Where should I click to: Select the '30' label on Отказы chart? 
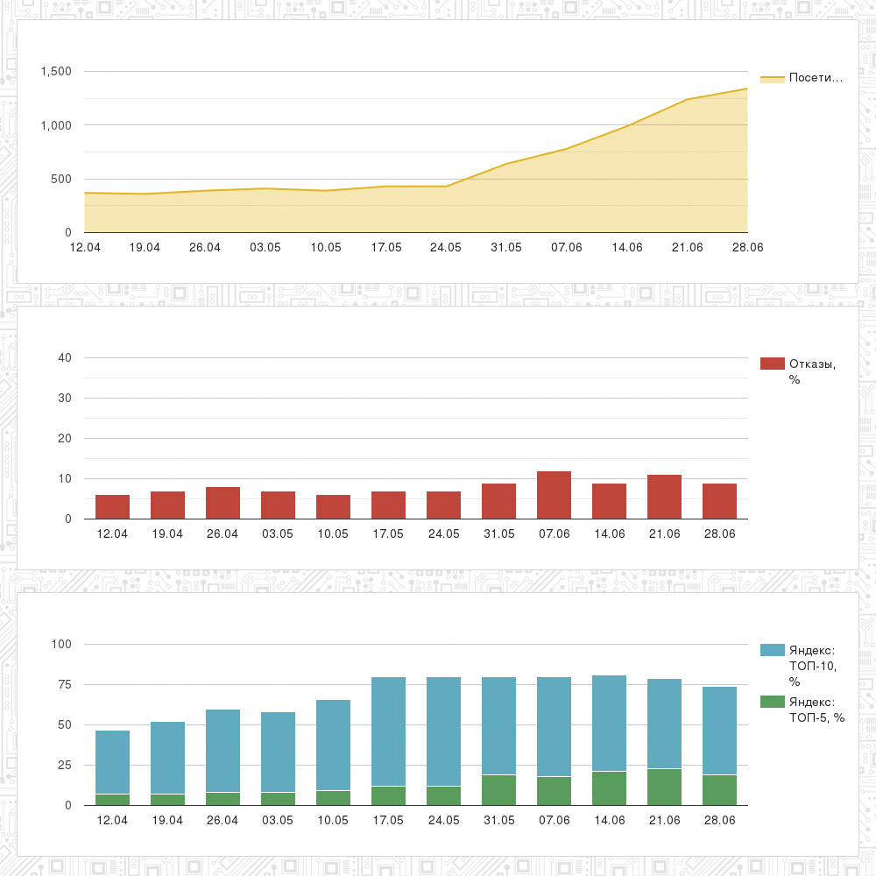65,398
